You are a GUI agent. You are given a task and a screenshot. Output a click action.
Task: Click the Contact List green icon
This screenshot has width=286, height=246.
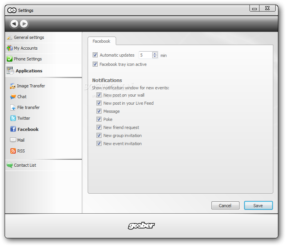coord(10,165)
